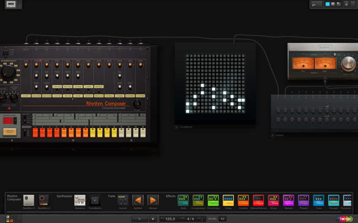
Task: Click the 125.0 tempo field
Action: tap(170, 219)
